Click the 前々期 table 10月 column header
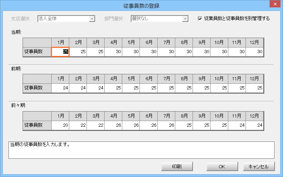Viewport: 283px width, 177px height. (219, 116)
